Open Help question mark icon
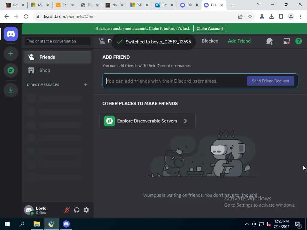This screenshot has width=307, height=230. [x=299, y=41]
